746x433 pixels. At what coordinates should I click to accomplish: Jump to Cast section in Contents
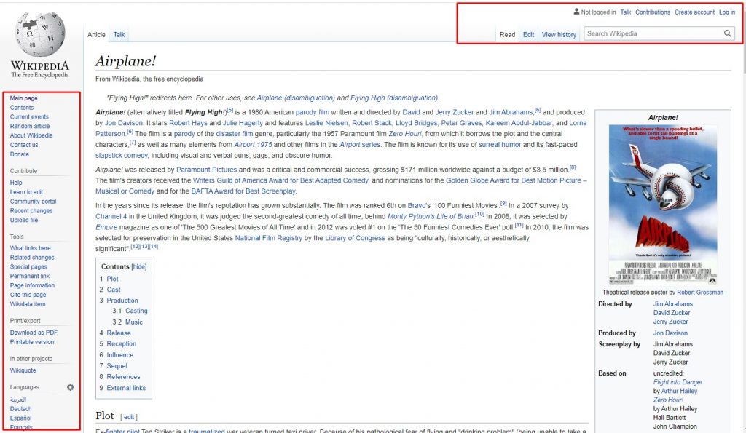[113, 290]
